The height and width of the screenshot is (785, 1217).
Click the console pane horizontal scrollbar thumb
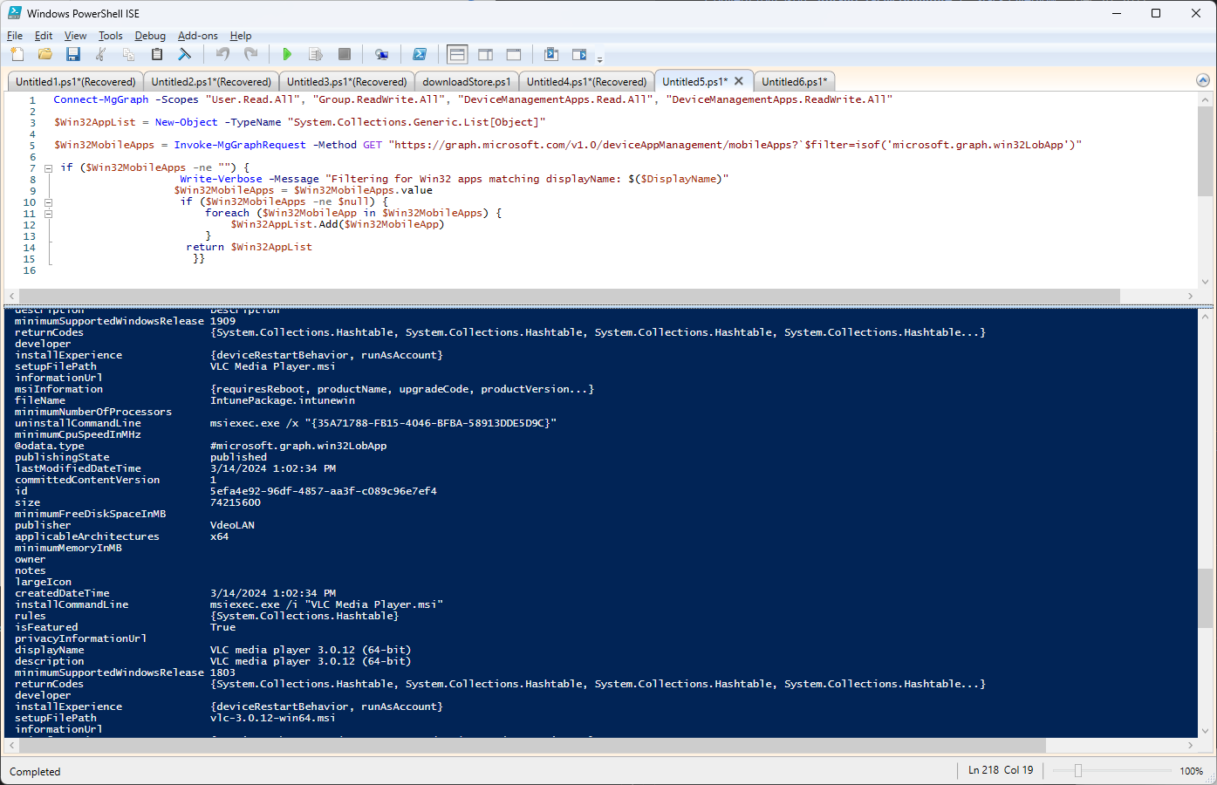532,746
